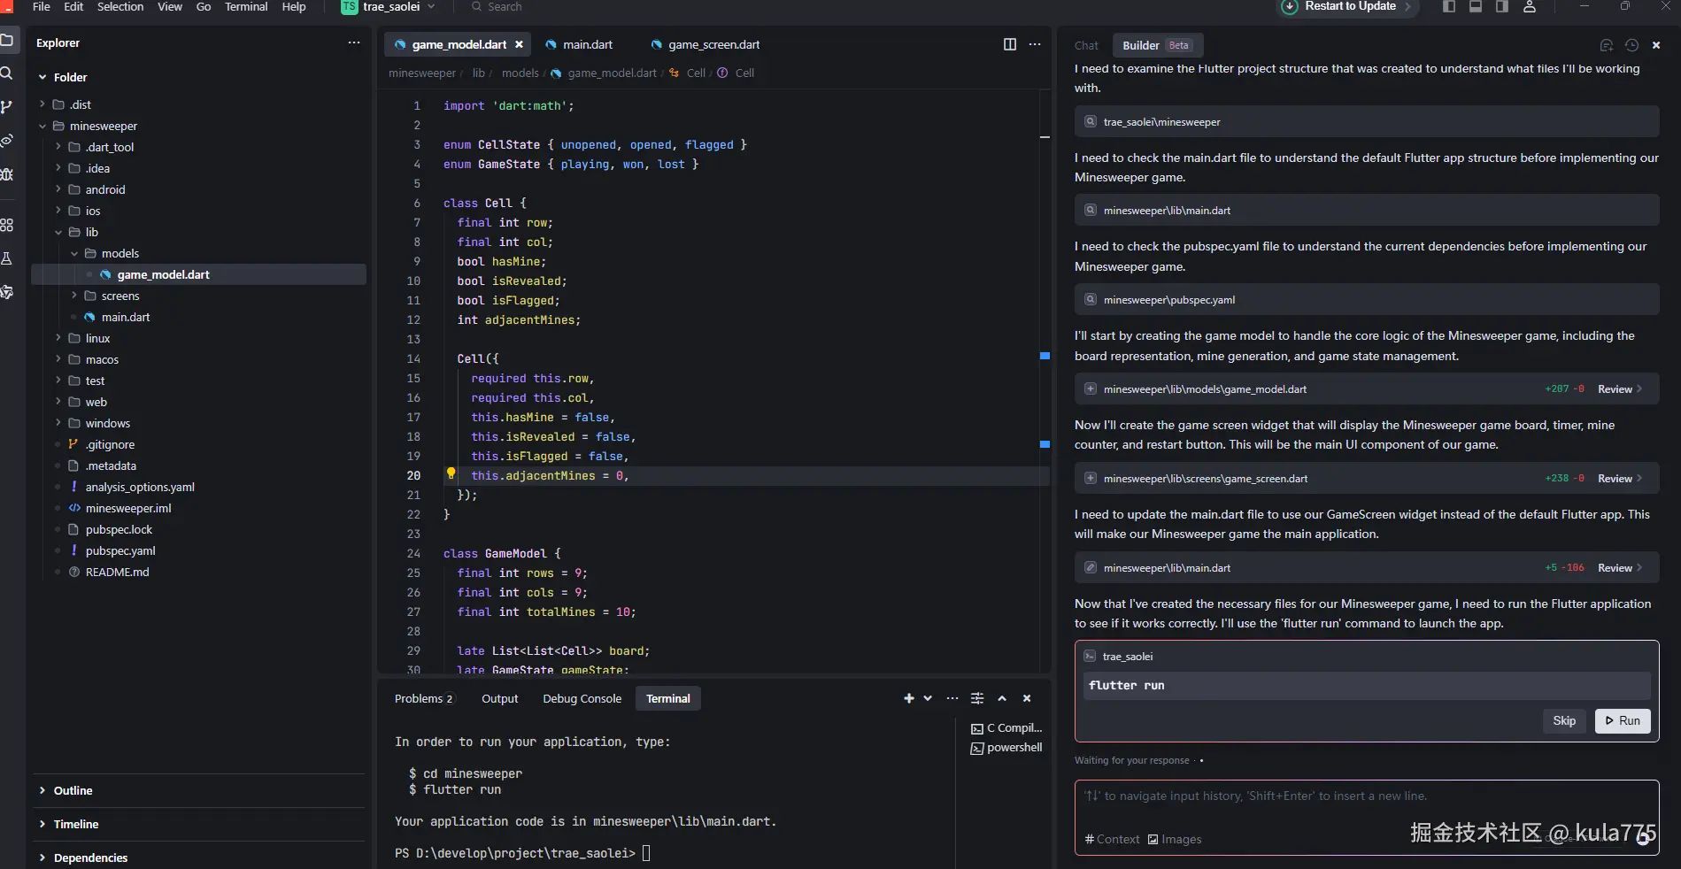Collapse the Folder section in Explorer
Image resolution: width=1681 pixels, height=869 pixels.
42,77
